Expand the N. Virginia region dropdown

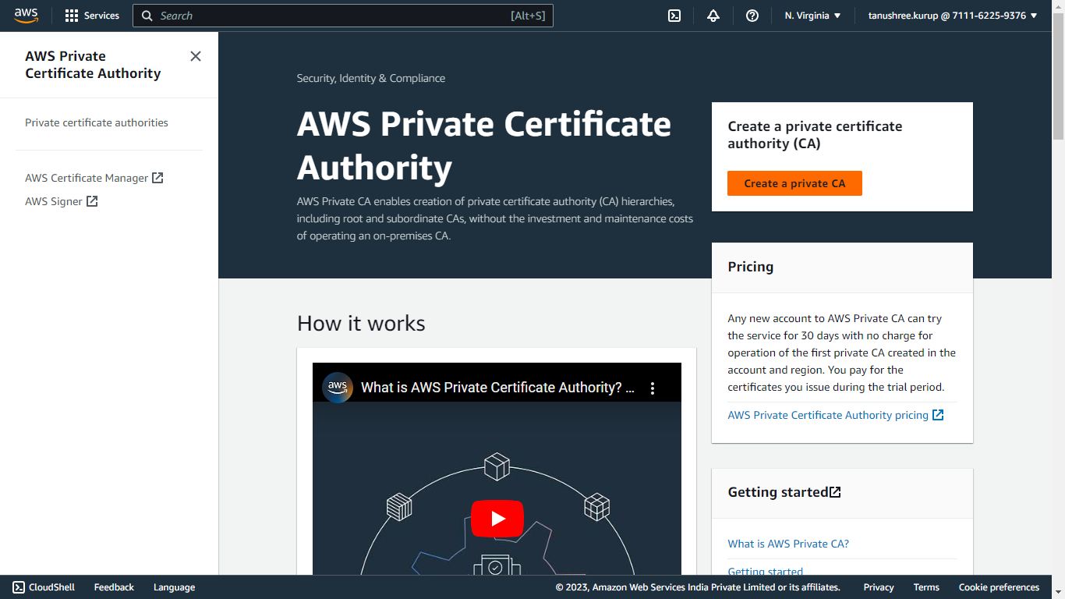pyautogui.click(x=813, y=16)
